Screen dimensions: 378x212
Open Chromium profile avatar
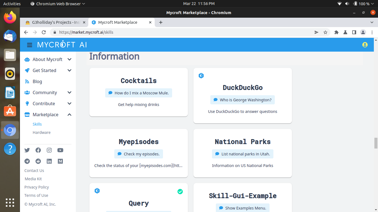pyautogui.click(x=363, y=32)
